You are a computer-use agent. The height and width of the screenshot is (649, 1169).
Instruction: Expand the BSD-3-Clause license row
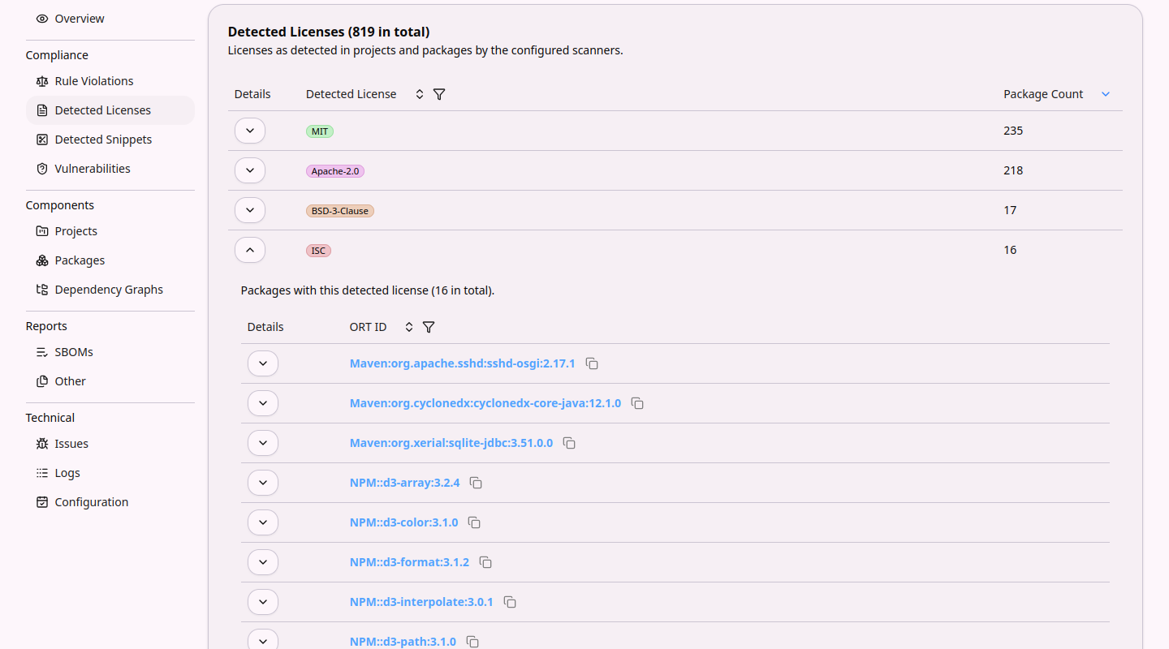coord(250,210)
